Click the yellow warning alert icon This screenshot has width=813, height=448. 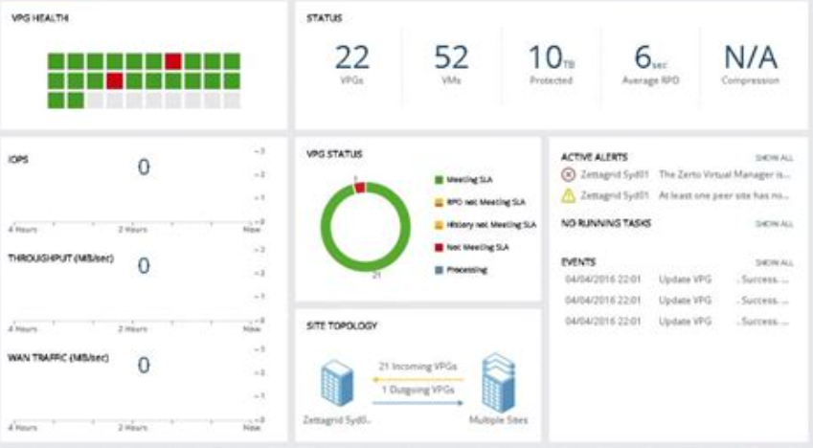pyautogui.click(x=568, y=195)
